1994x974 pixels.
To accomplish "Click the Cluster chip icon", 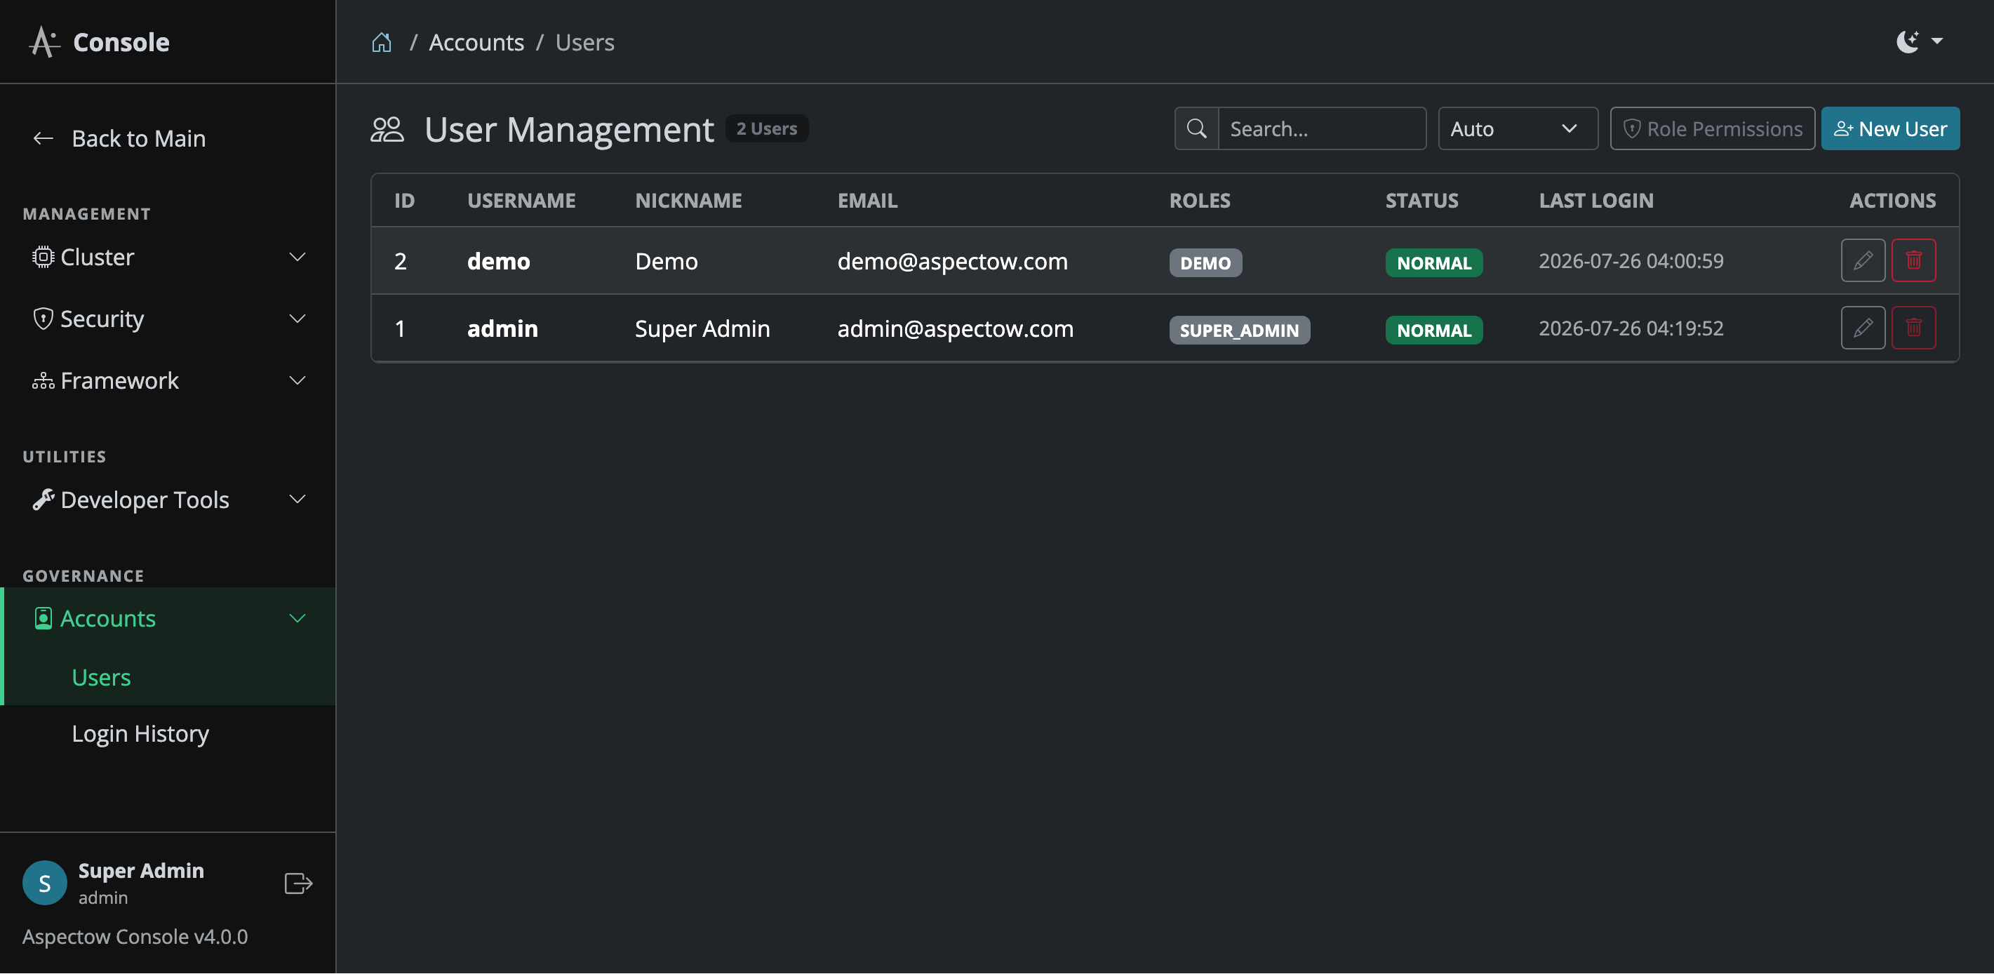I will click(43, 257).
